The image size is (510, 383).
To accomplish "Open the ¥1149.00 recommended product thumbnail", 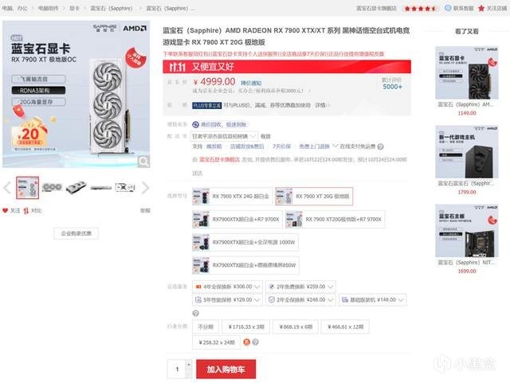I will [x=467, y=72].
